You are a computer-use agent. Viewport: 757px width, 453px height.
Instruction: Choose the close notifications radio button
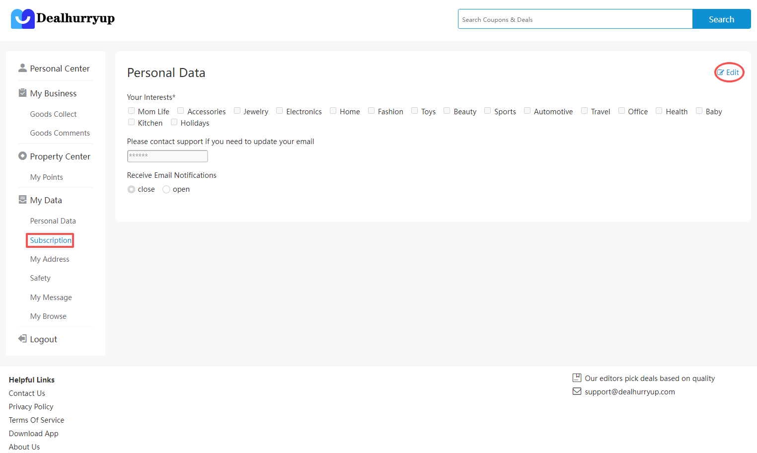click(131, 189)
